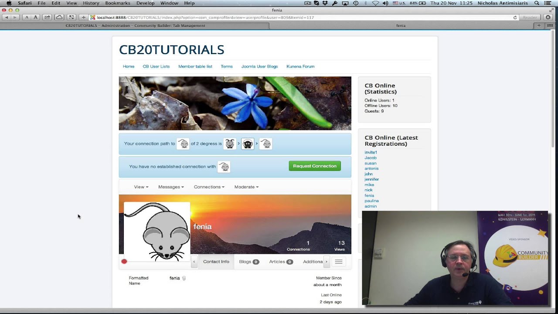558x314 pixels.
Task: Reload the page with refresh icon
Action: pos(515,17)
